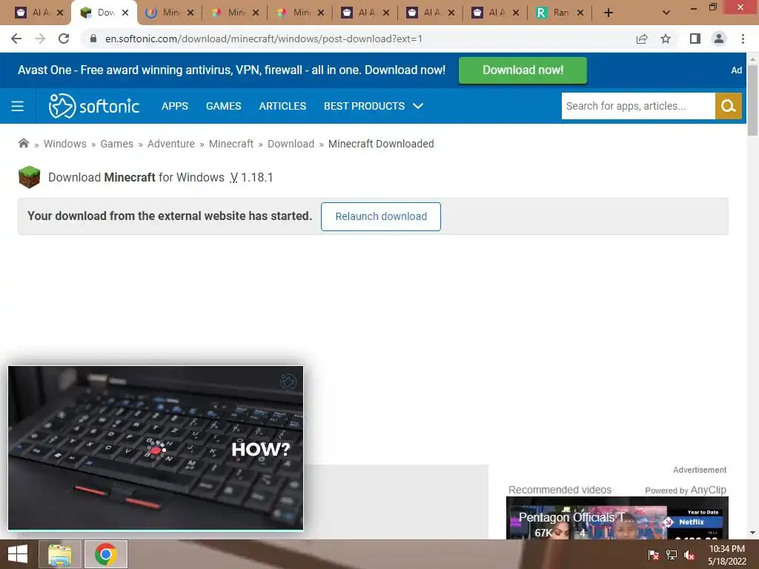Click the muted volume tray icon

pos(689,555)
